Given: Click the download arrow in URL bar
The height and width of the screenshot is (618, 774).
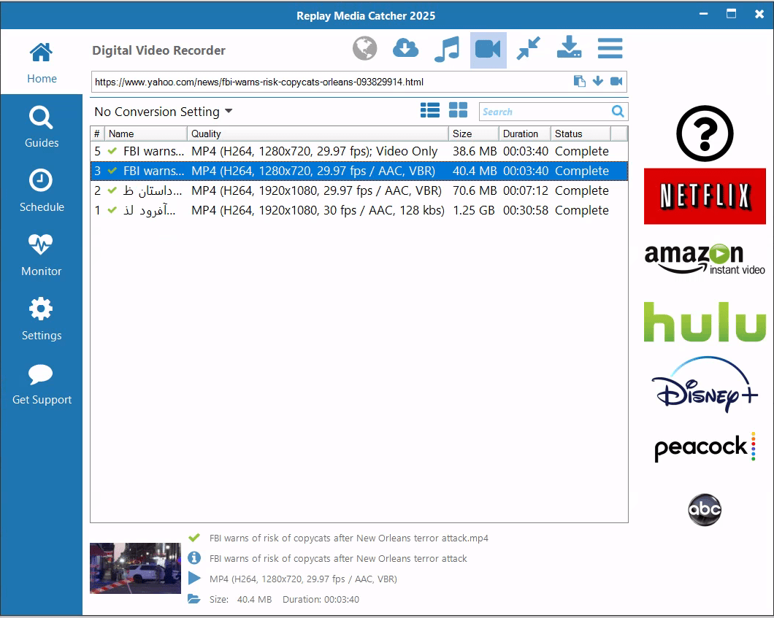Looking at the screenshot, I should pyautogui.click(x=598, y=81).
